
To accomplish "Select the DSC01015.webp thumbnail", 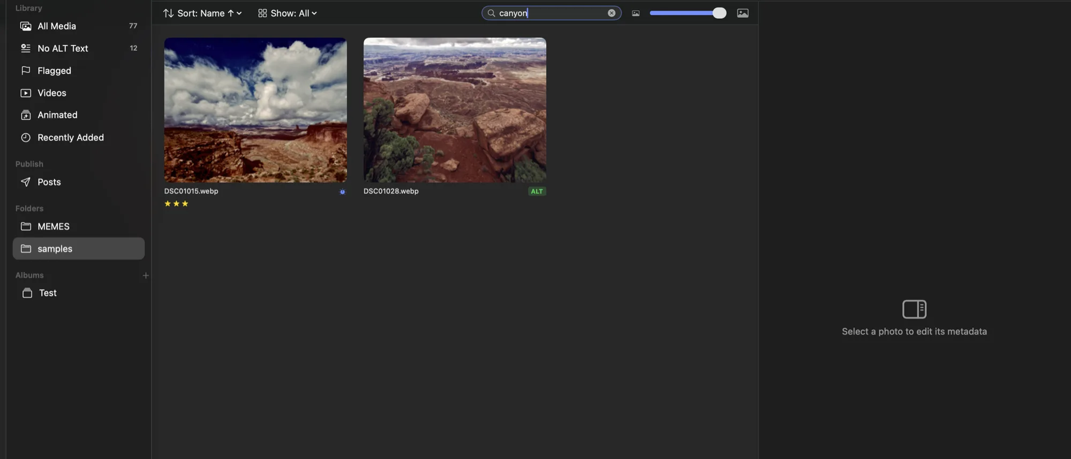I will pyautogui.click(x=255, y=110).
